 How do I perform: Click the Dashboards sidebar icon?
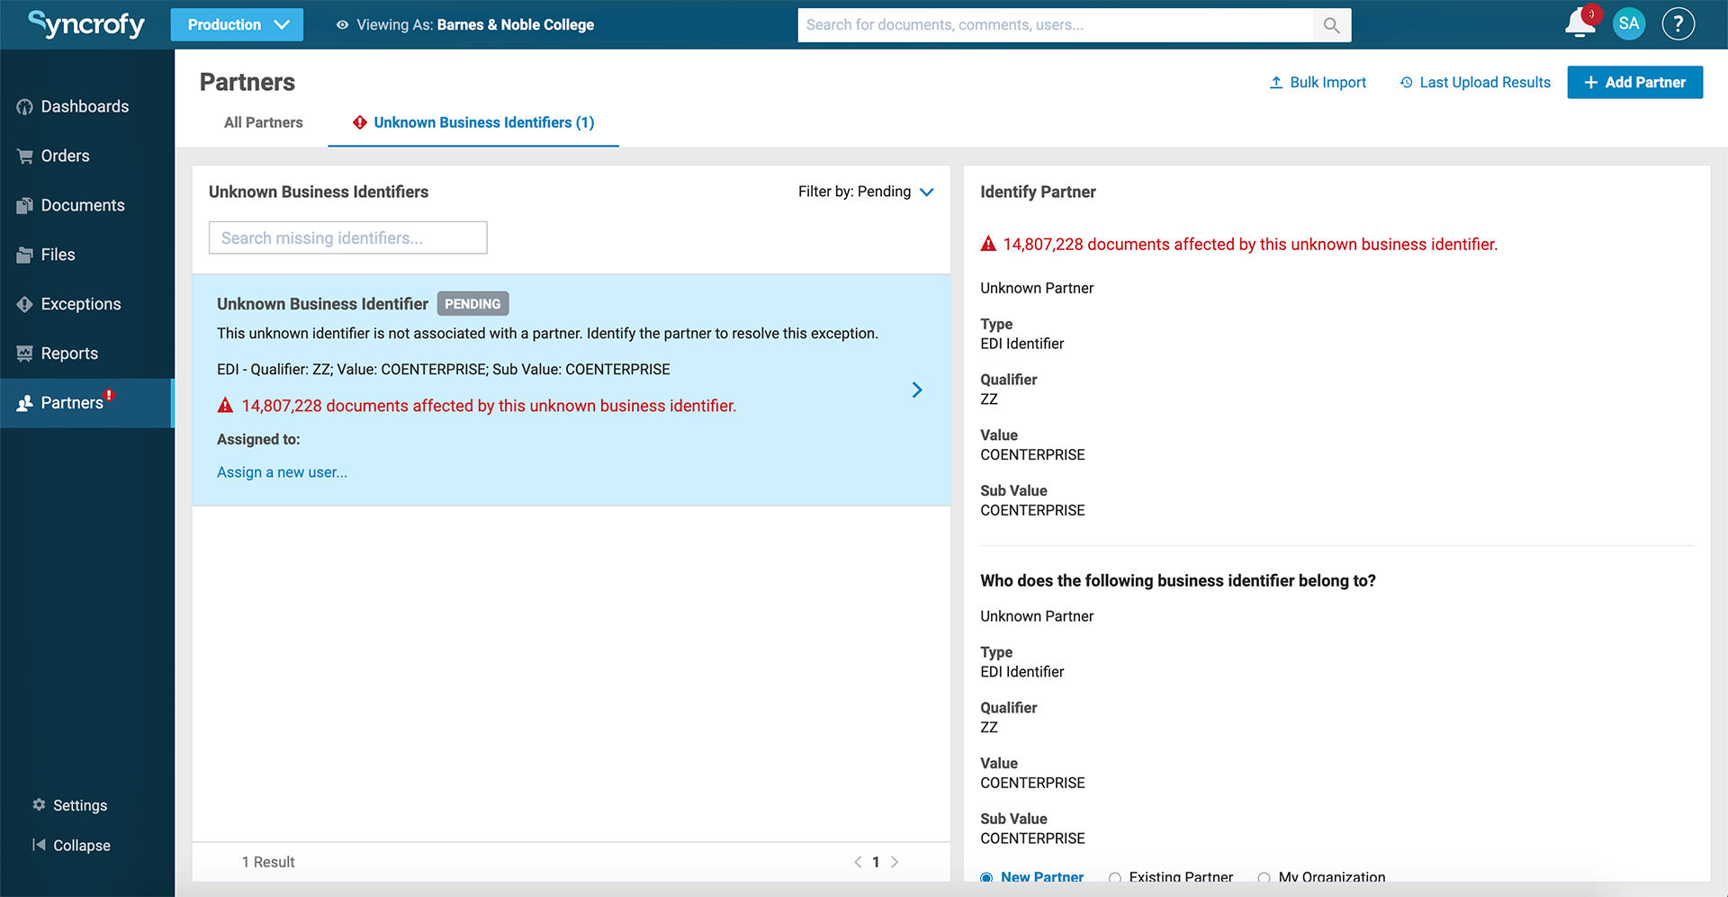tap(24, 107)
